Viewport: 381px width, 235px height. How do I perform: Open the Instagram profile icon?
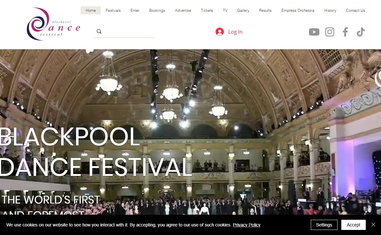tap(330, 32)
